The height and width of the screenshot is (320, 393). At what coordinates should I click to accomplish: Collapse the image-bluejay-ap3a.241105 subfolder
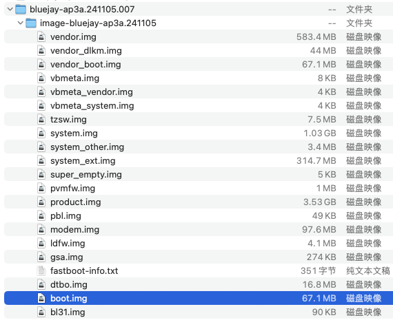click(x=21, y=23)
